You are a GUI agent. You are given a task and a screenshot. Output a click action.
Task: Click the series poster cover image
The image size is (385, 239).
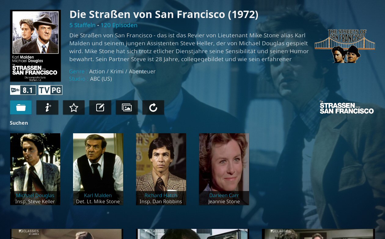[35, 46]
